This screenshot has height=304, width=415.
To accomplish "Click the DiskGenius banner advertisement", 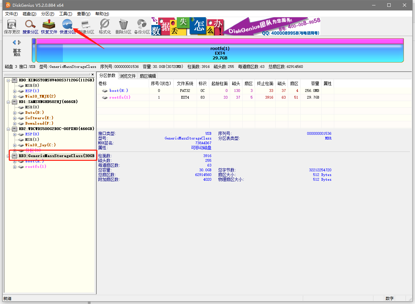I will [x=236, y=26].
